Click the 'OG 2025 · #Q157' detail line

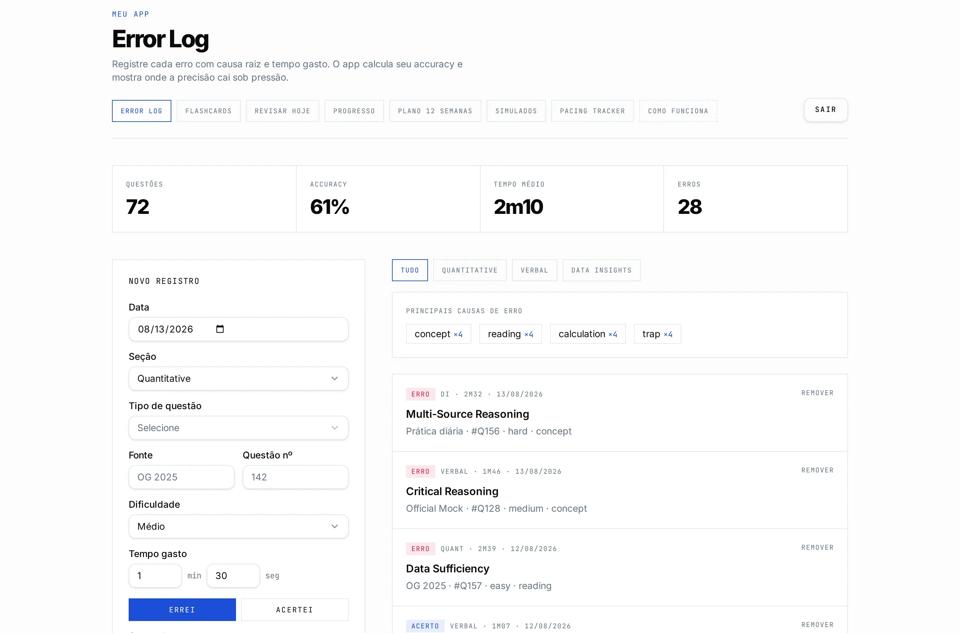(479, 586)
